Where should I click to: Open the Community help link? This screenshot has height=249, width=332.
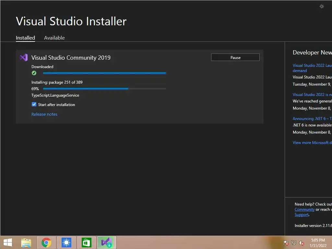pos(304,209)
